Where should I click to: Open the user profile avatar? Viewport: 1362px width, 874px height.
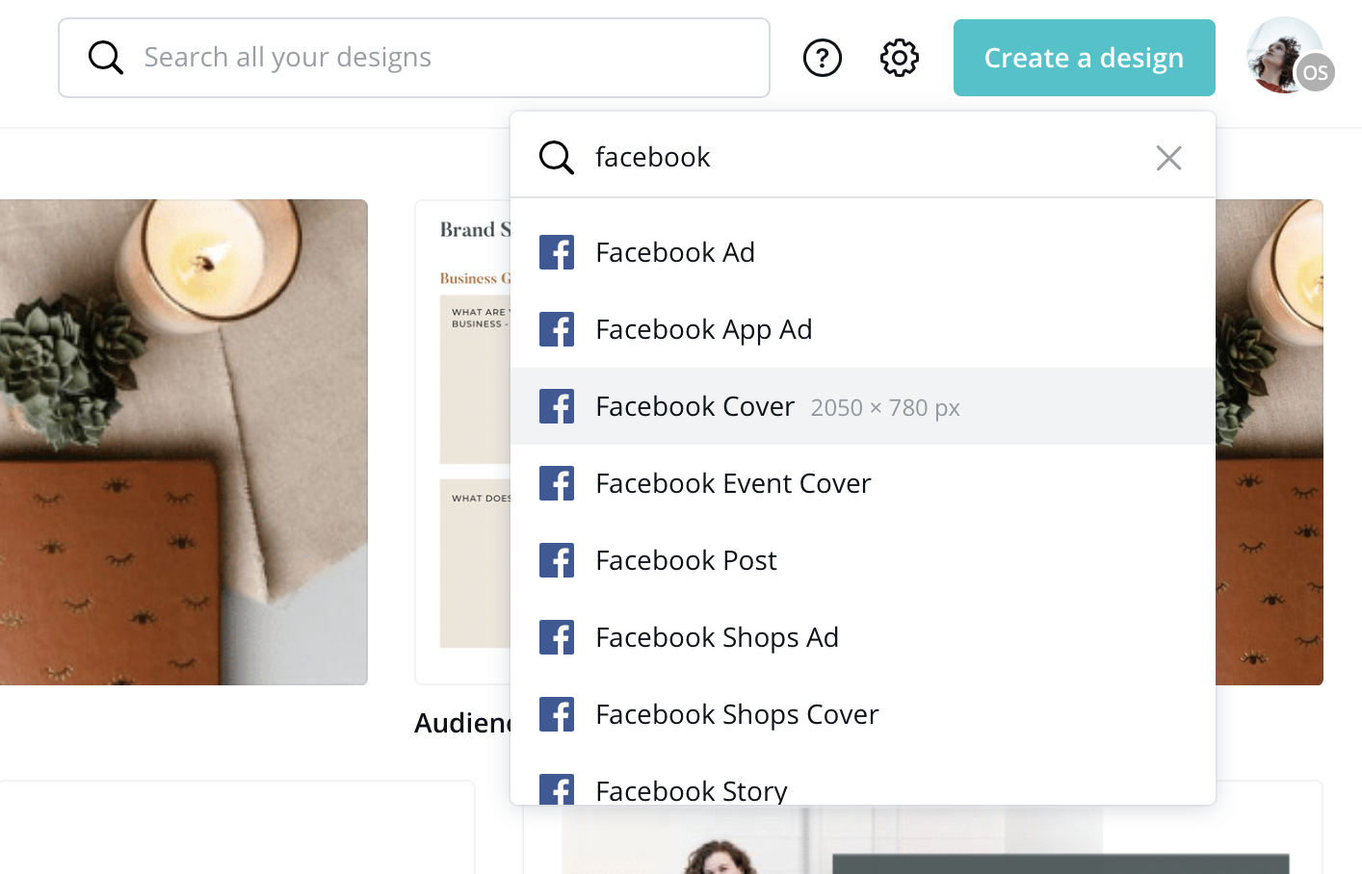[x=1285, y=55]
